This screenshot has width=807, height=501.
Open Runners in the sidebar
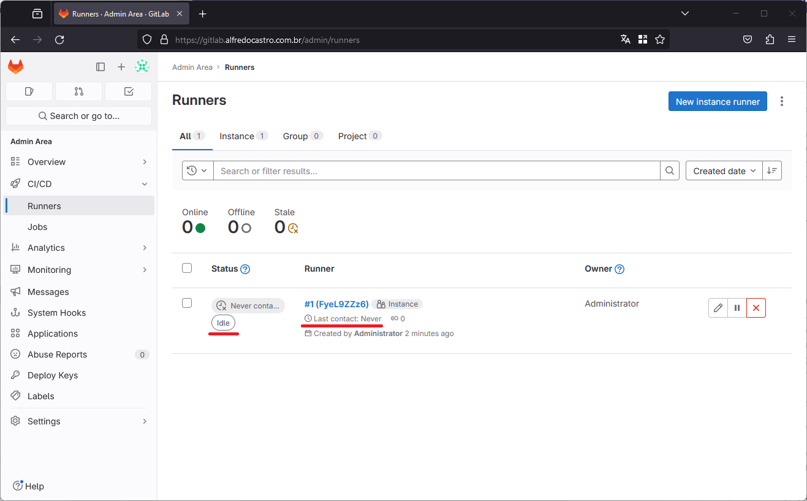80,206
